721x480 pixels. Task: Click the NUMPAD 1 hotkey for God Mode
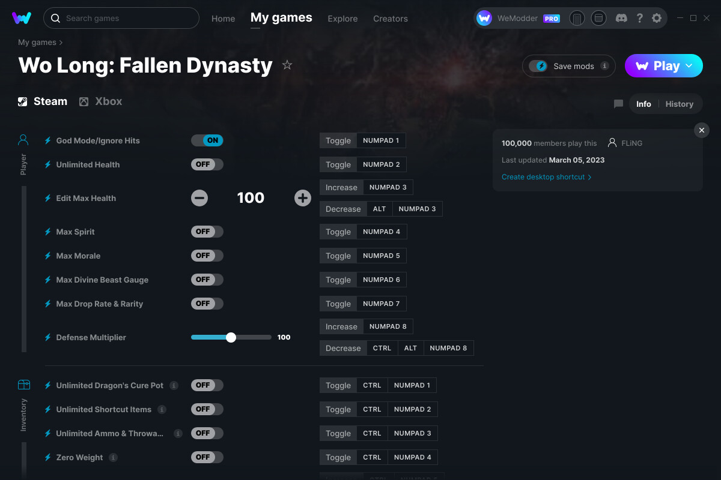[381, 140]
